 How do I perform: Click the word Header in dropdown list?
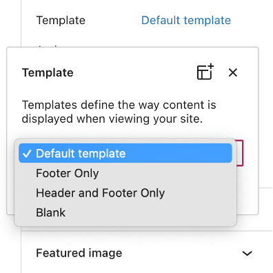point(56,193)
